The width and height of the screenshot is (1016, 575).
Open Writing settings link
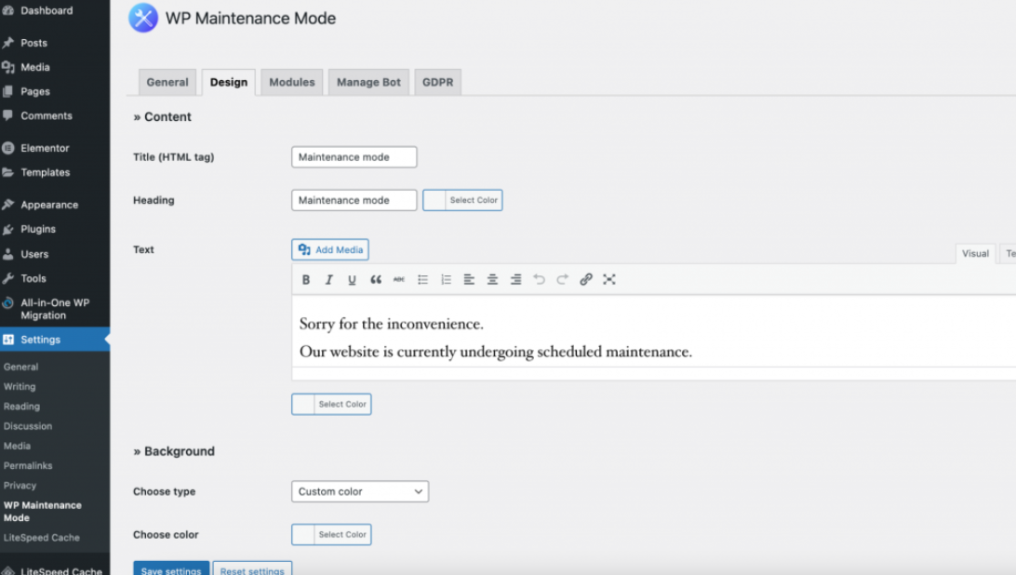pyautogui.click(x=20, y=386)
